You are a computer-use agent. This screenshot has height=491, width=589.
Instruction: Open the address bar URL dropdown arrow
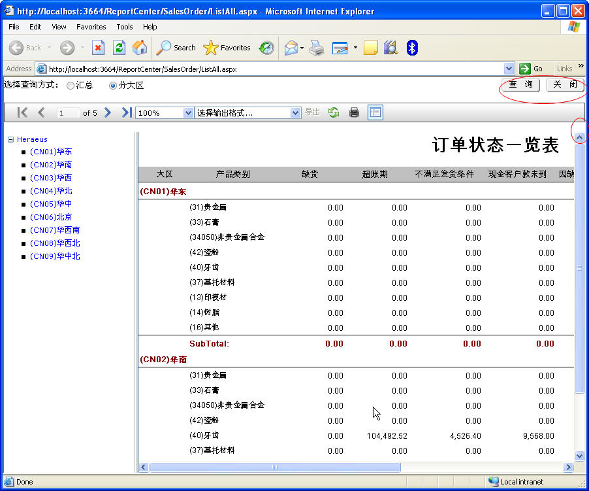point(509,69)
